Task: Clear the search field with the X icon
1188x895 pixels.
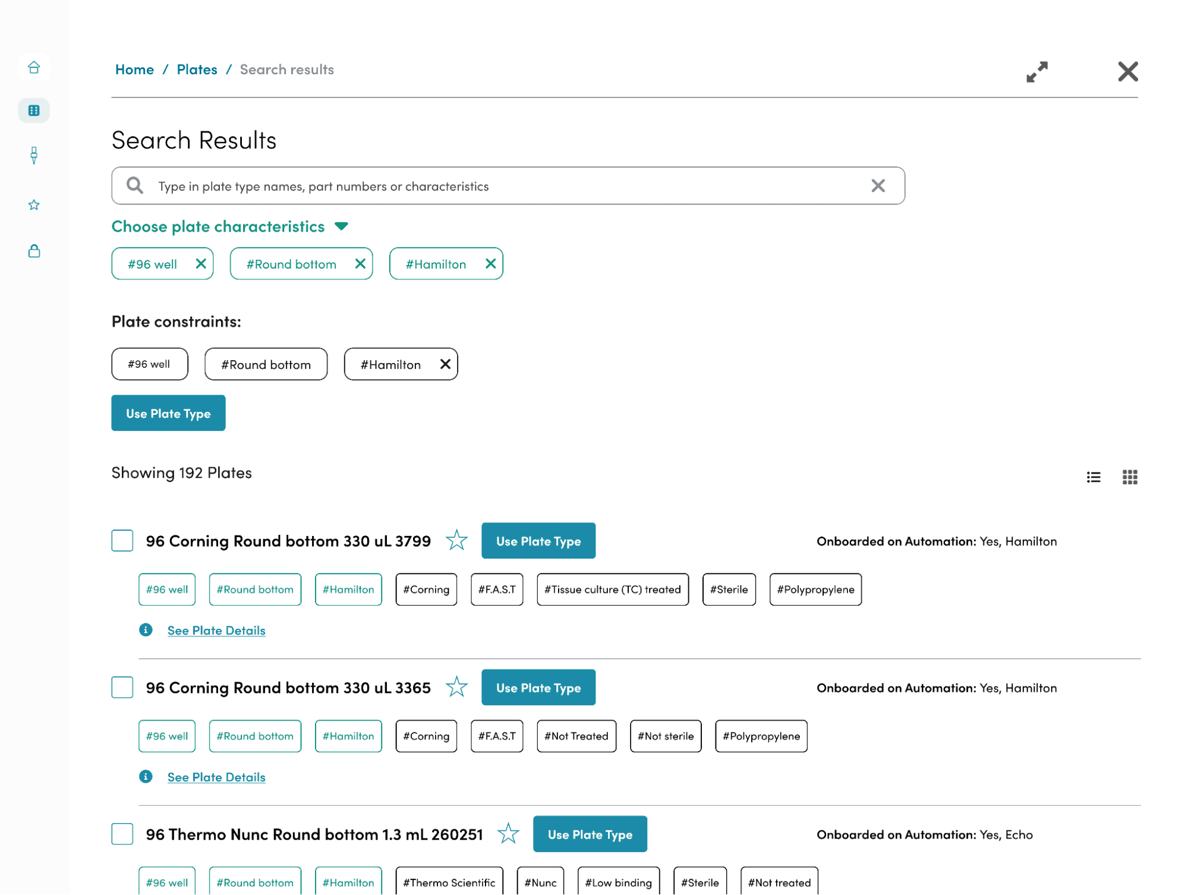Action: [x=878, y=186]
